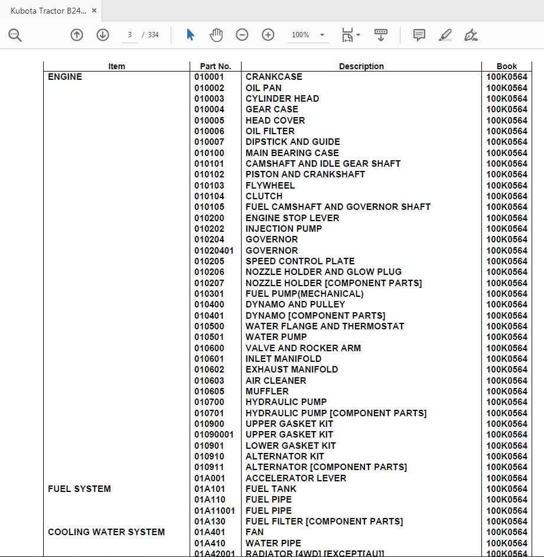Click the scrolling mode keyboard-arrow icon

(x=381, y=35)
